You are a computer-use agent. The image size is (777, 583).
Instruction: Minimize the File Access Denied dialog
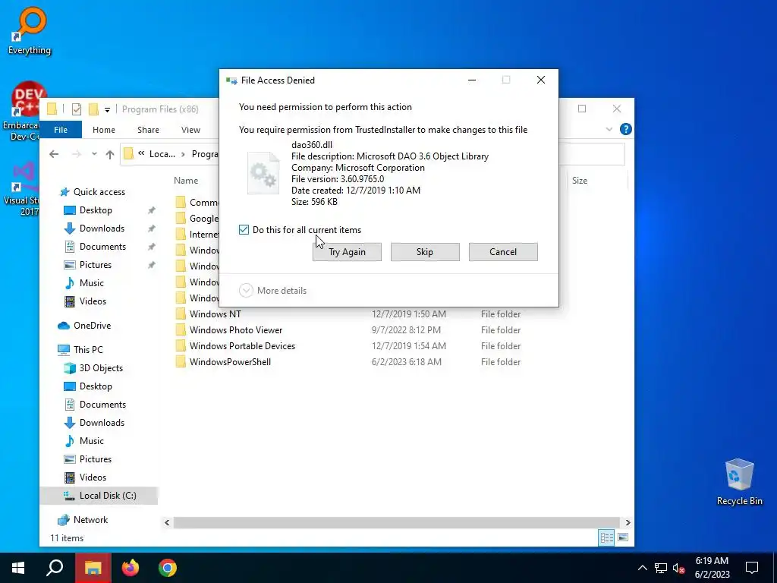coord(472,80)
